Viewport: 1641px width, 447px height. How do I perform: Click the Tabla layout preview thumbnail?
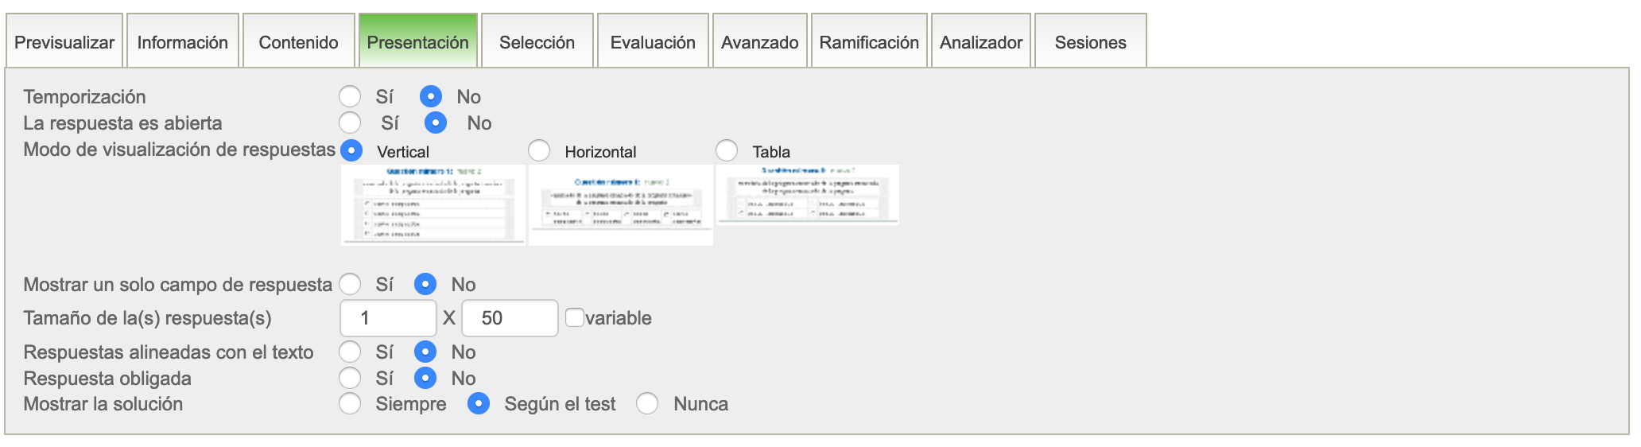click(808, 195)
